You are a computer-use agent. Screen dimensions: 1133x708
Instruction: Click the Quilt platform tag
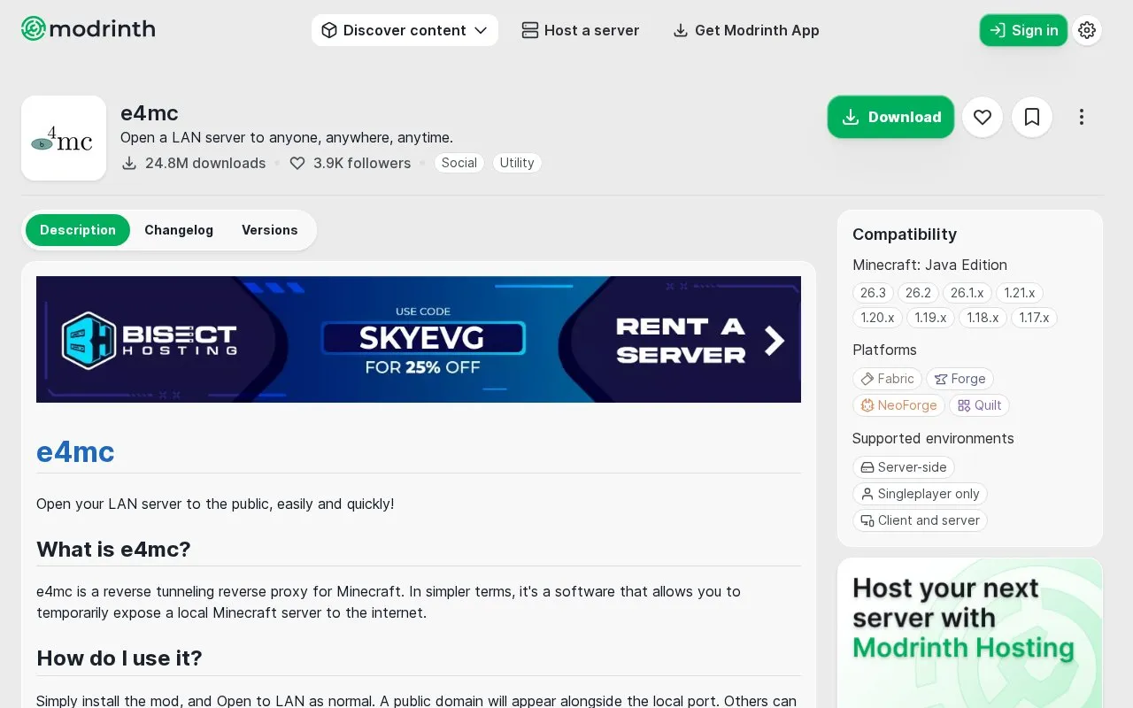click(x=979, y=405)
